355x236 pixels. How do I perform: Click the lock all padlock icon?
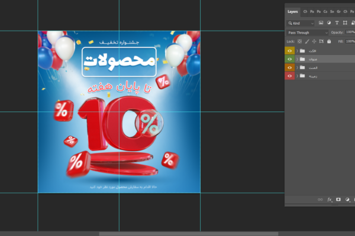(x=329, y=41)
